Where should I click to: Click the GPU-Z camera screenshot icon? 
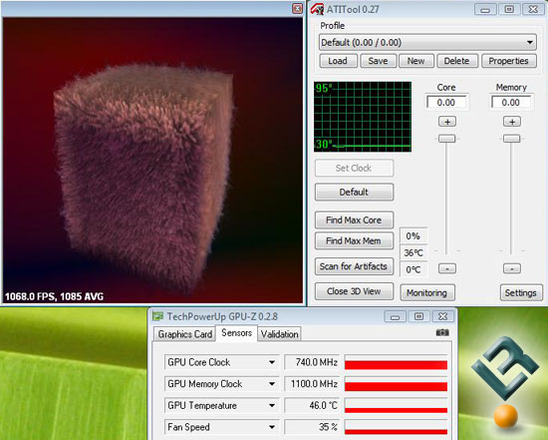[x=442, y=332]
